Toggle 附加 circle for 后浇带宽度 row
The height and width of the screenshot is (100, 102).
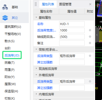click(90, 30)
